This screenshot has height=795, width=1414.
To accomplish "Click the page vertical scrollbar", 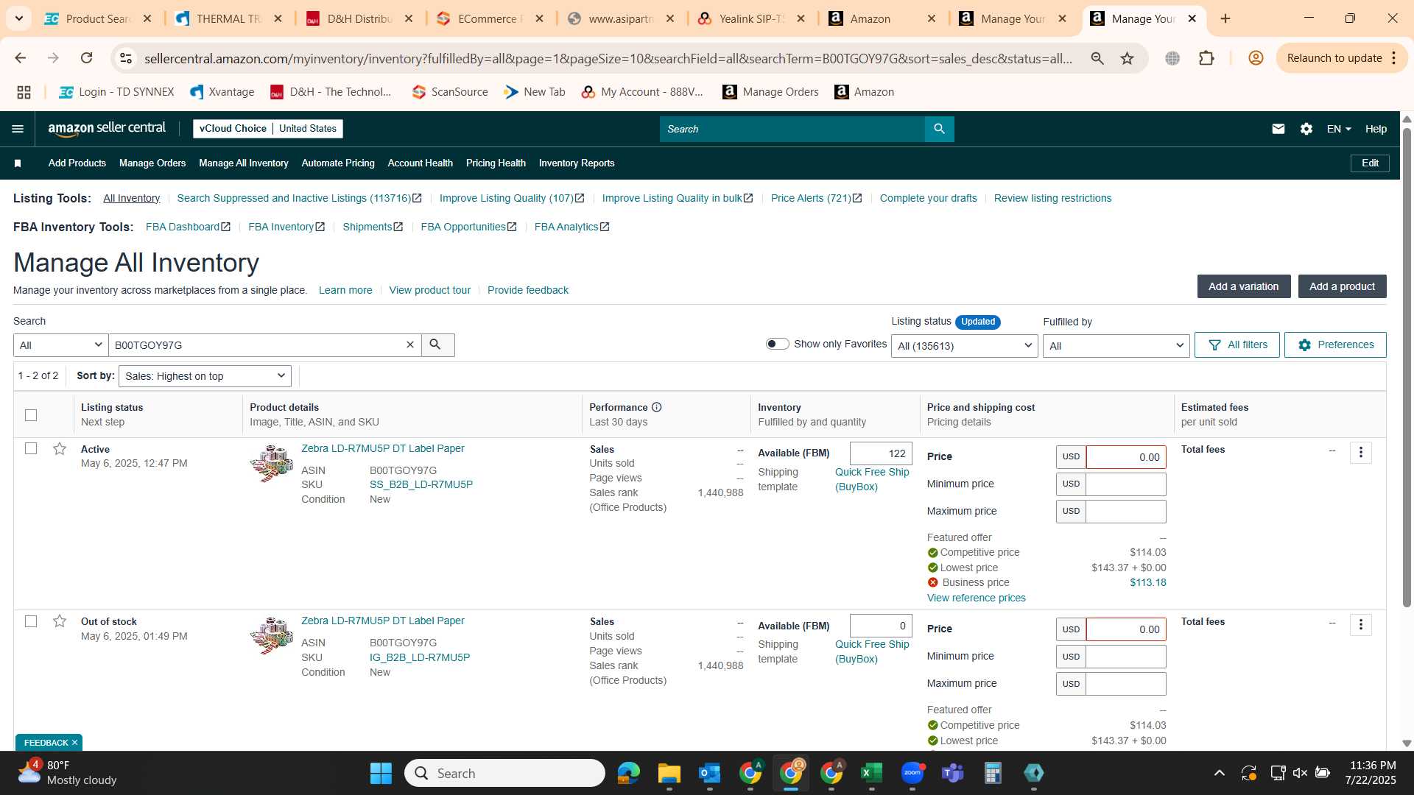I will [1407, 368].
